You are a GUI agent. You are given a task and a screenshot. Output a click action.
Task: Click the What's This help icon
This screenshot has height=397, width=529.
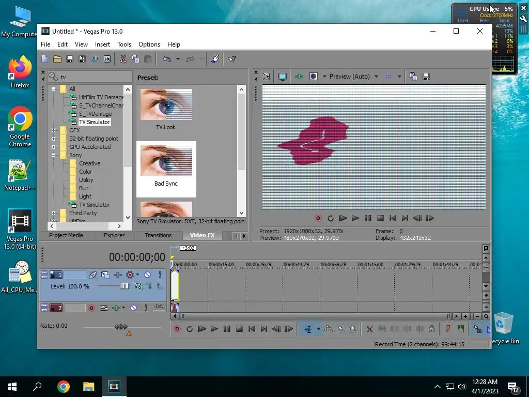(x=232, y=59)
